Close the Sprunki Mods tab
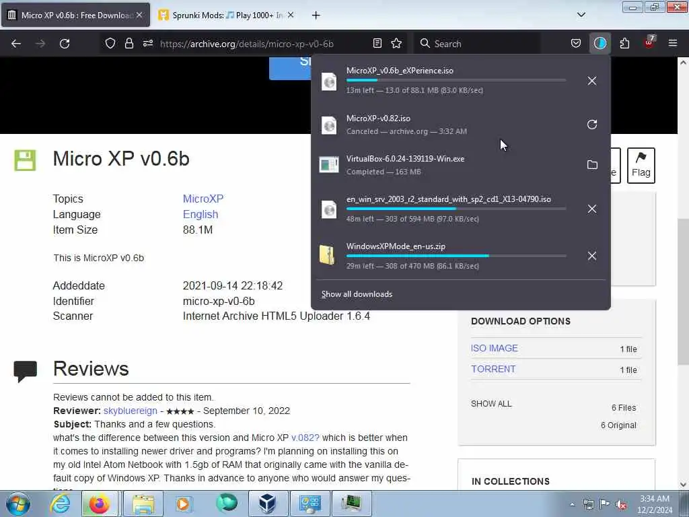The width and height of the screenshot is (689, 517). click(x=291, y=15)
